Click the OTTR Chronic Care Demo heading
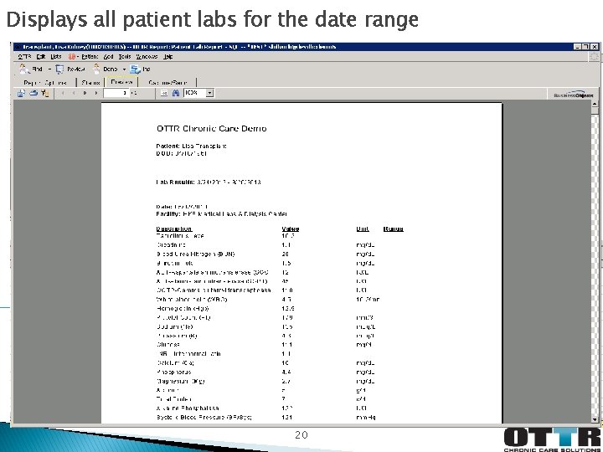603x452 pixels. [212, 128]
